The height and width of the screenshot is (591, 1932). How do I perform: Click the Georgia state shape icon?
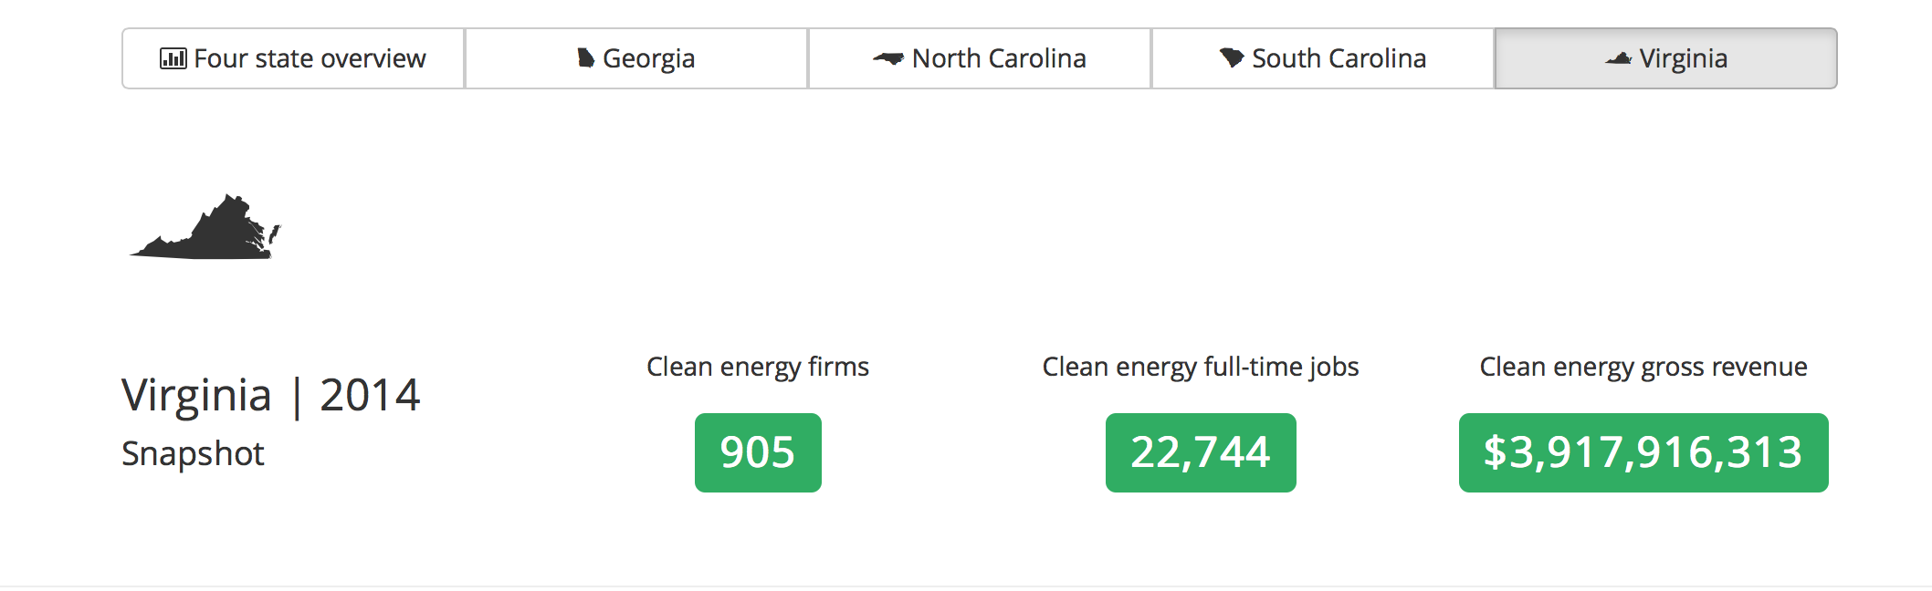pos(586,59)
